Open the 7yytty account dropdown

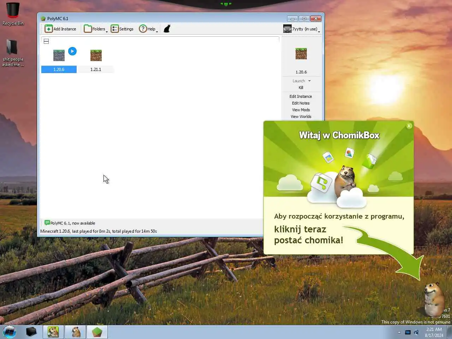click(302, 29)
